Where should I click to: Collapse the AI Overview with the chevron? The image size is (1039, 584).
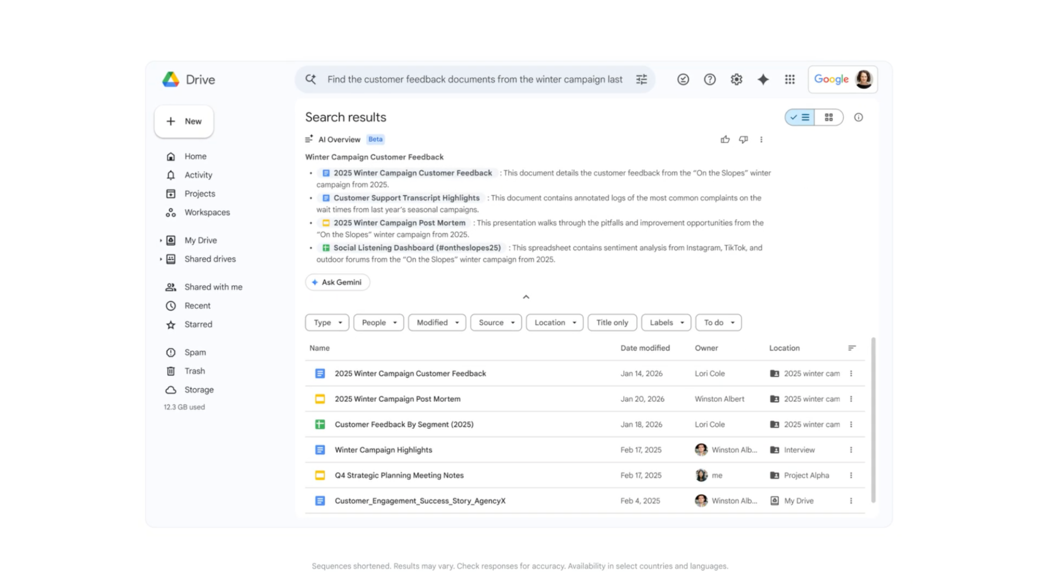click(526, 297)
